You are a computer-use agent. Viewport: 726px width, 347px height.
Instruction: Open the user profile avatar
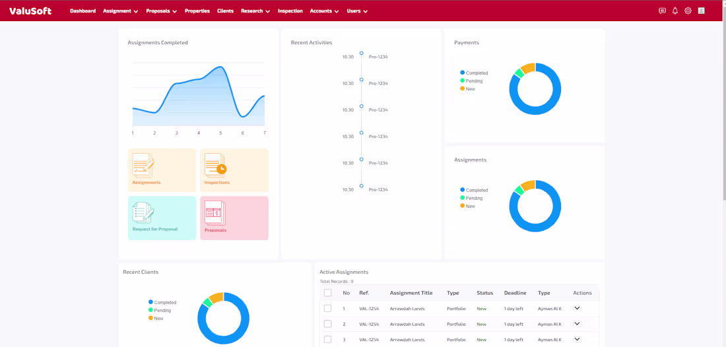702,11
